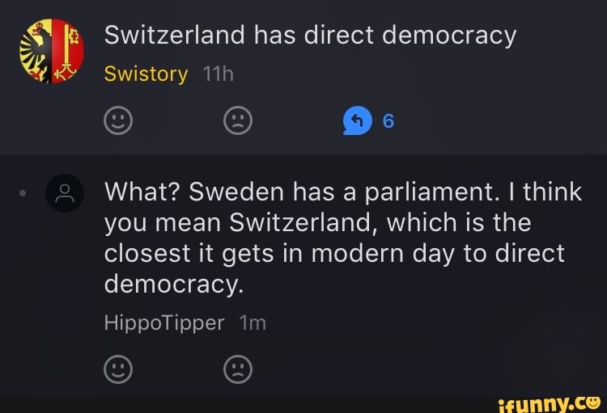Click the ifunny.co watermark logo

coord(550,404)
